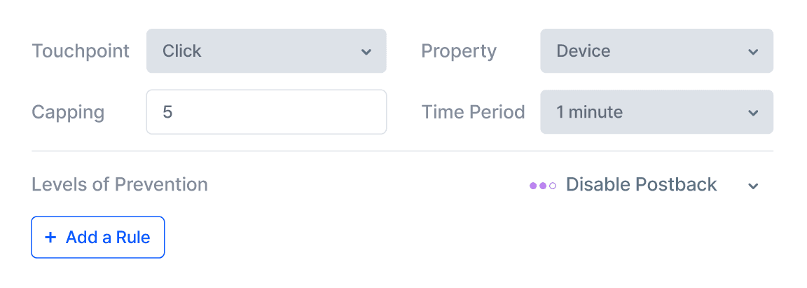Viewport: 807px width, 288px height.
Task: Click the Touchpoint label
Action: tap(81, 51)
